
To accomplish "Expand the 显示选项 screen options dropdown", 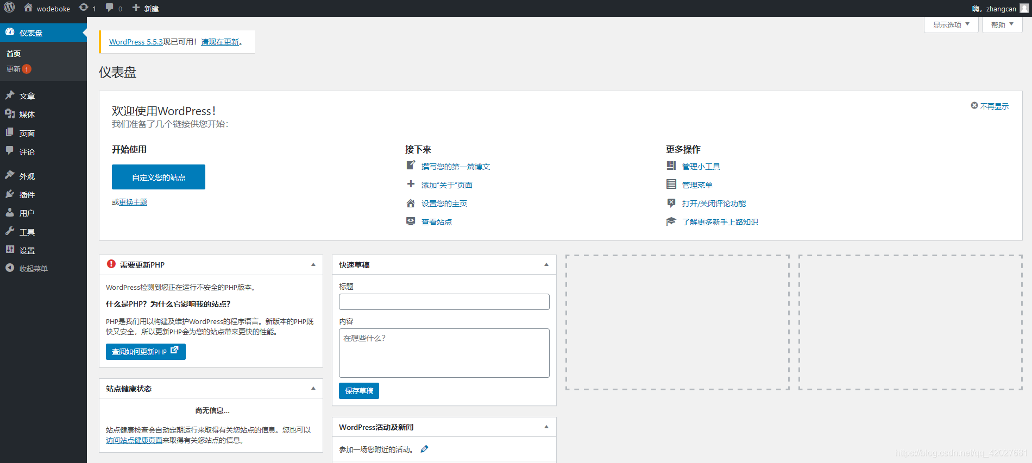I will click(952, 24).
